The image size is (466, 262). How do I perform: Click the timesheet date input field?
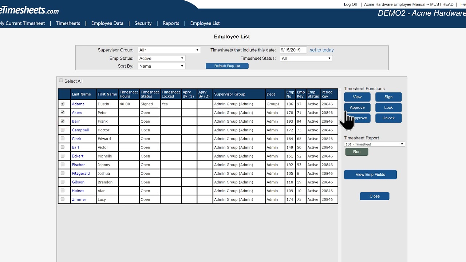(x=293, y=50)
